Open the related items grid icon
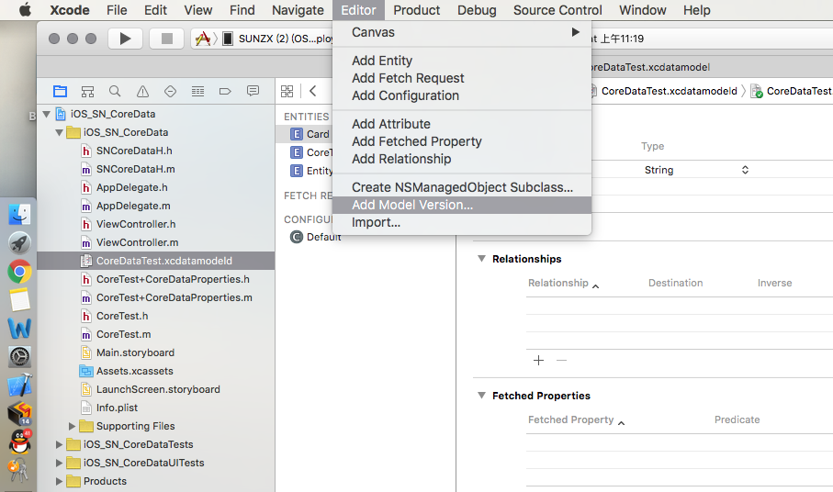The height and width of the screenshot is (492, 833). 287,91
